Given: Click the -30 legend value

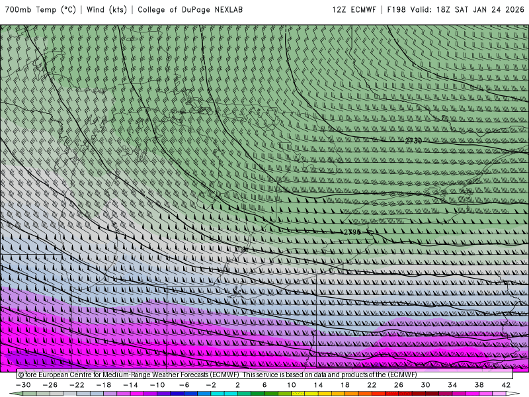Looking at the screenshot, I should (x=23, y=385).
